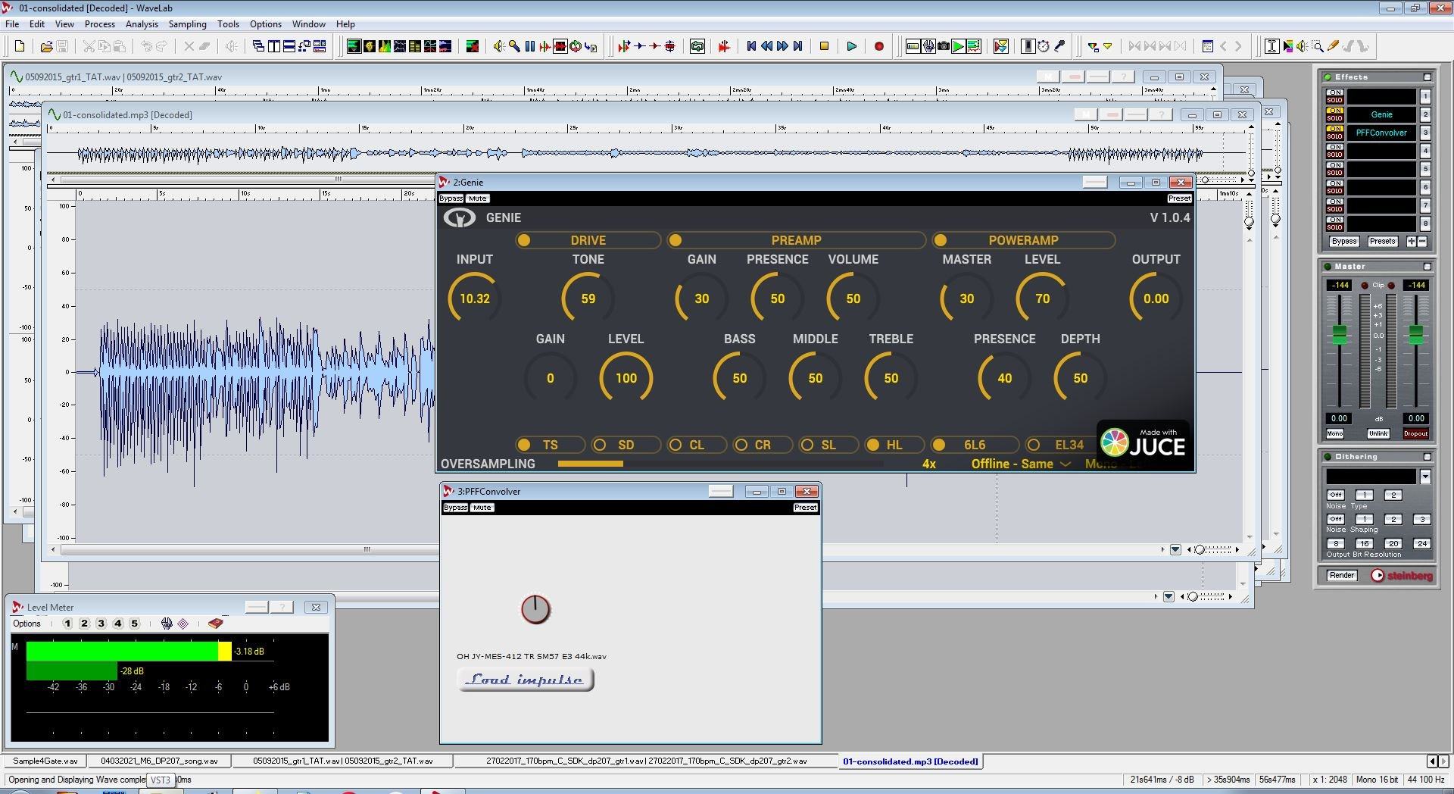Open the Dithering plugin dropdown arrow

[x=1424, y=477]
